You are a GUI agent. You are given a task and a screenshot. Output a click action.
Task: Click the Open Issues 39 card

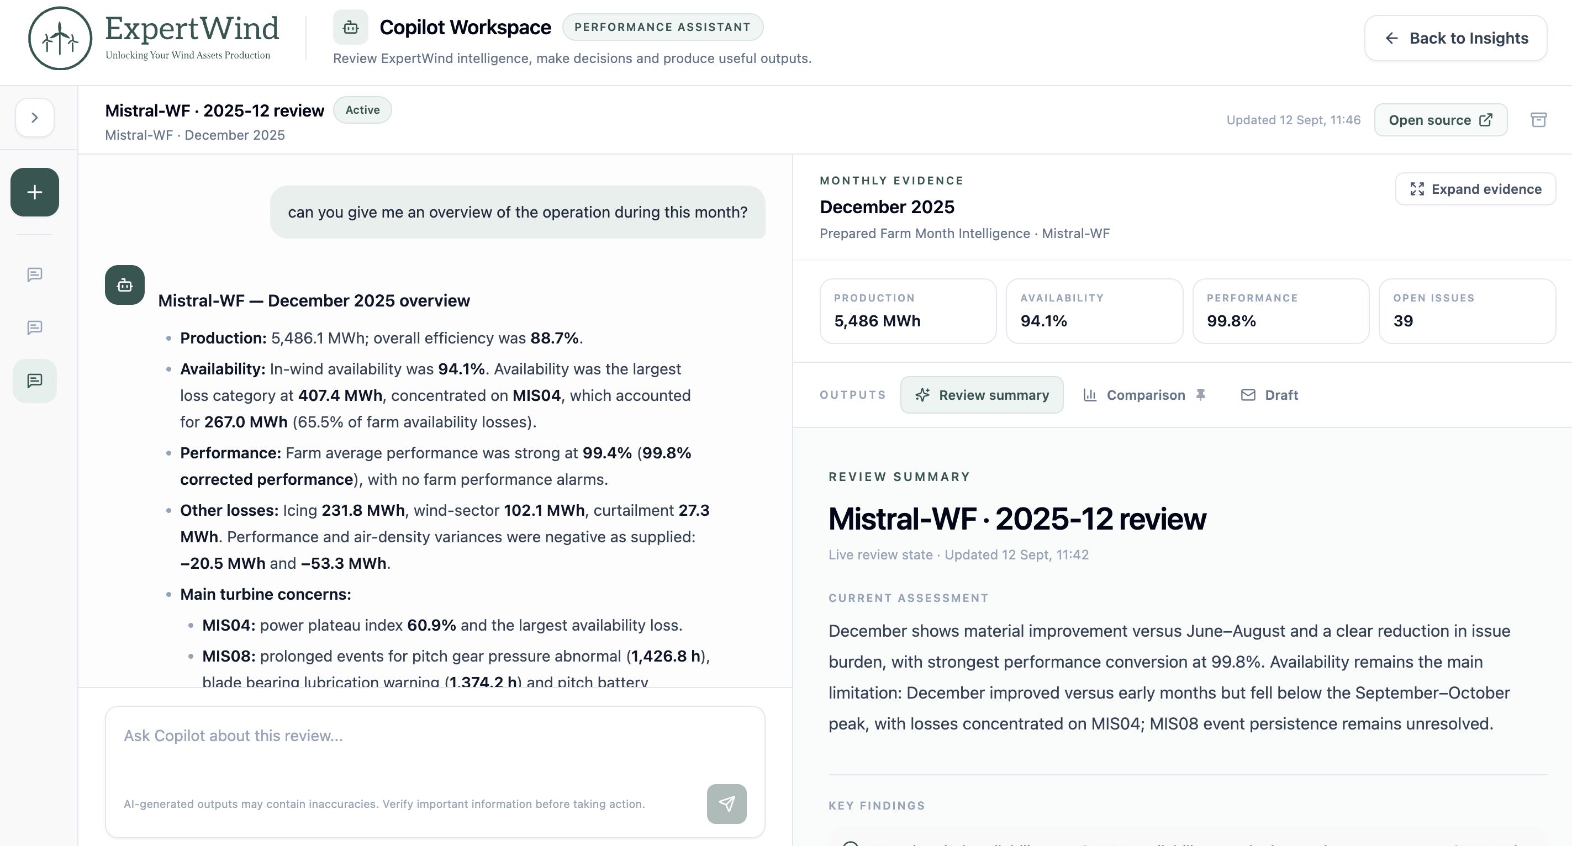tap(1467, 311)
